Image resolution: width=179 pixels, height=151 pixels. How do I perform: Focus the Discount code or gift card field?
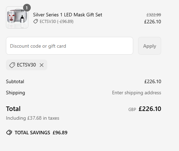point(70,46)
